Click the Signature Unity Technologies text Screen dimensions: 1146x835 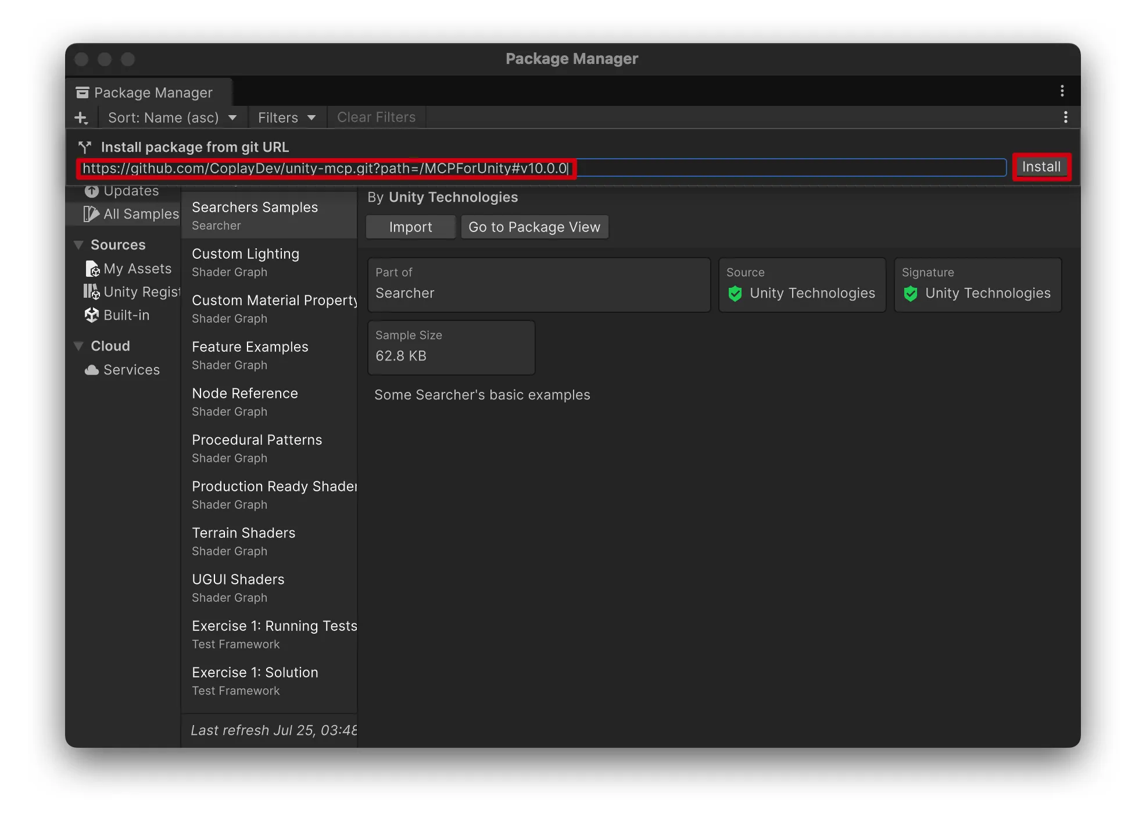[x=988, y=294]
